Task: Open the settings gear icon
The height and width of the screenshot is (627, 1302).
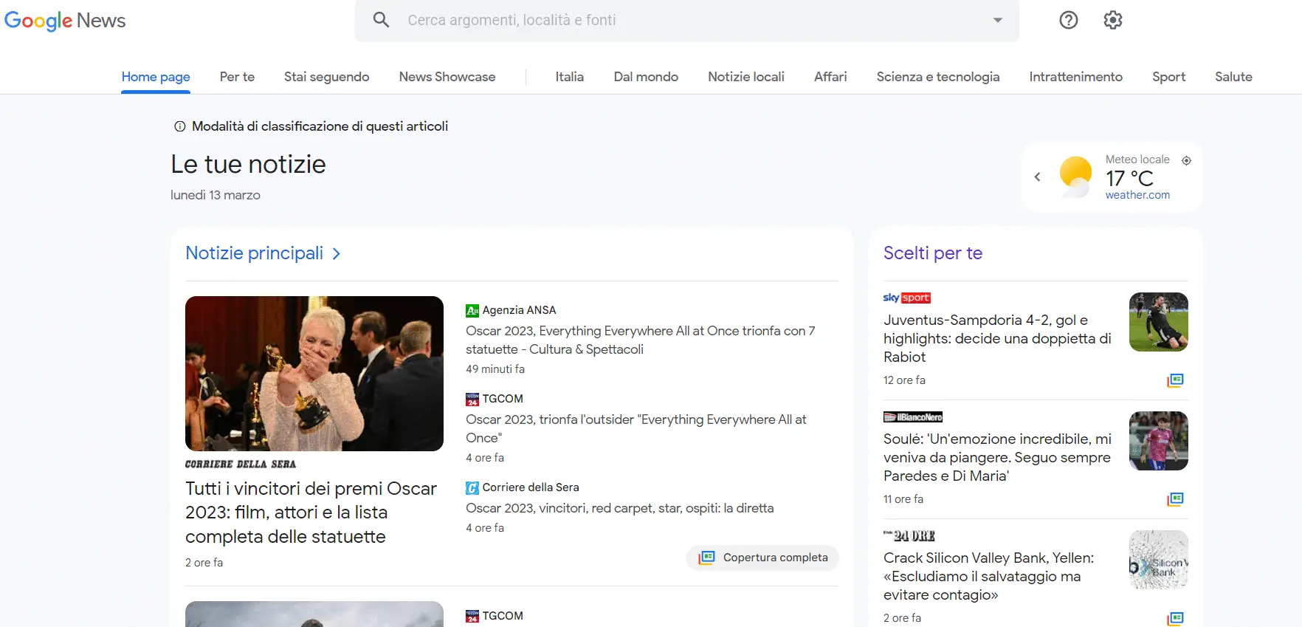Action: 1112,20
